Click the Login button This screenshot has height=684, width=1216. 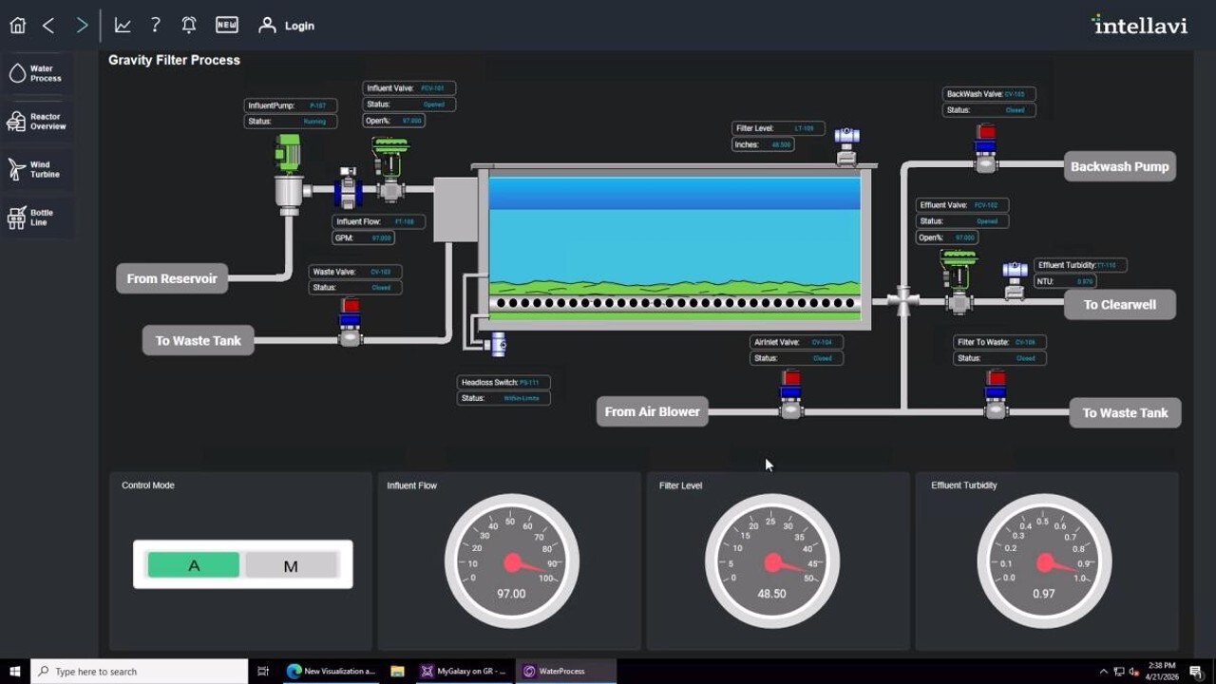pos(287,26)
